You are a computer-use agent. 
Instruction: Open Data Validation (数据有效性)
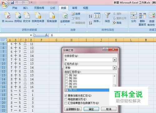152,19
